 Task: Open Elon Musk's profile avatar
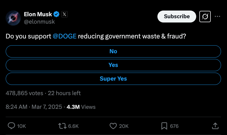[x=13, y=18]
